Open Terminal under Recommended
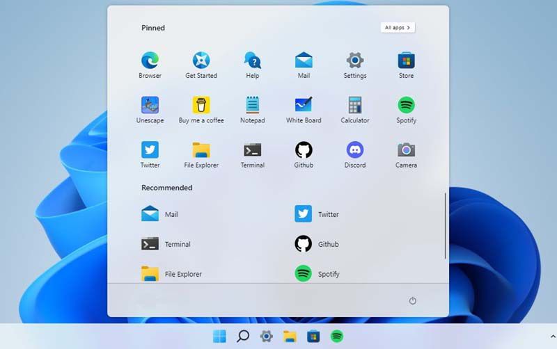This screenshot has width=557, height=349. 166,244
